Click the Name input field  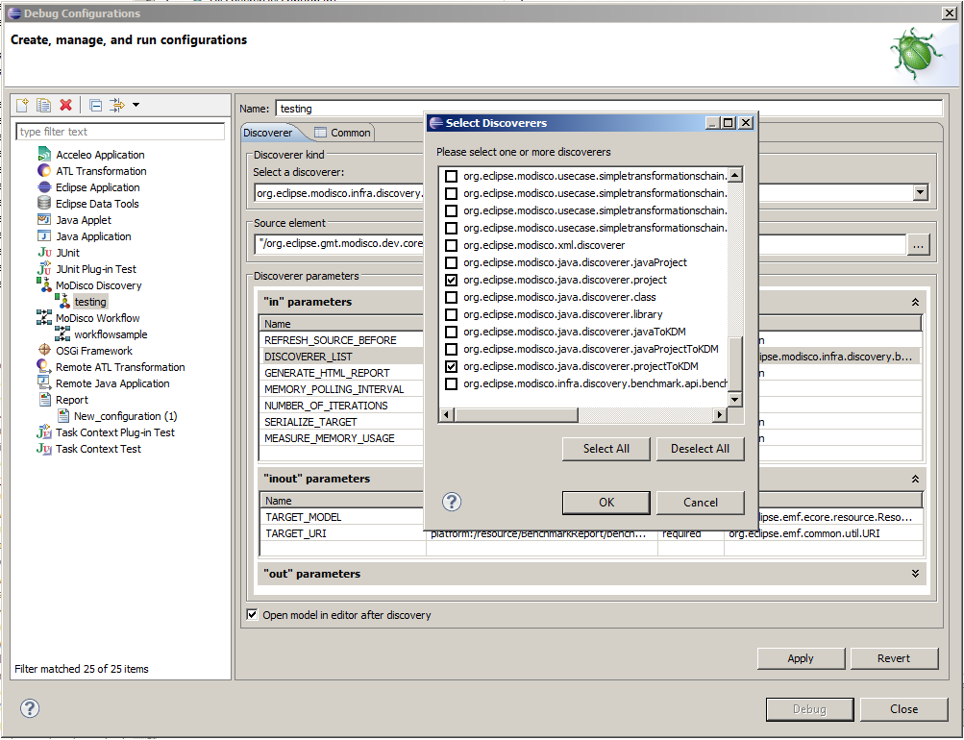point(608,109)
